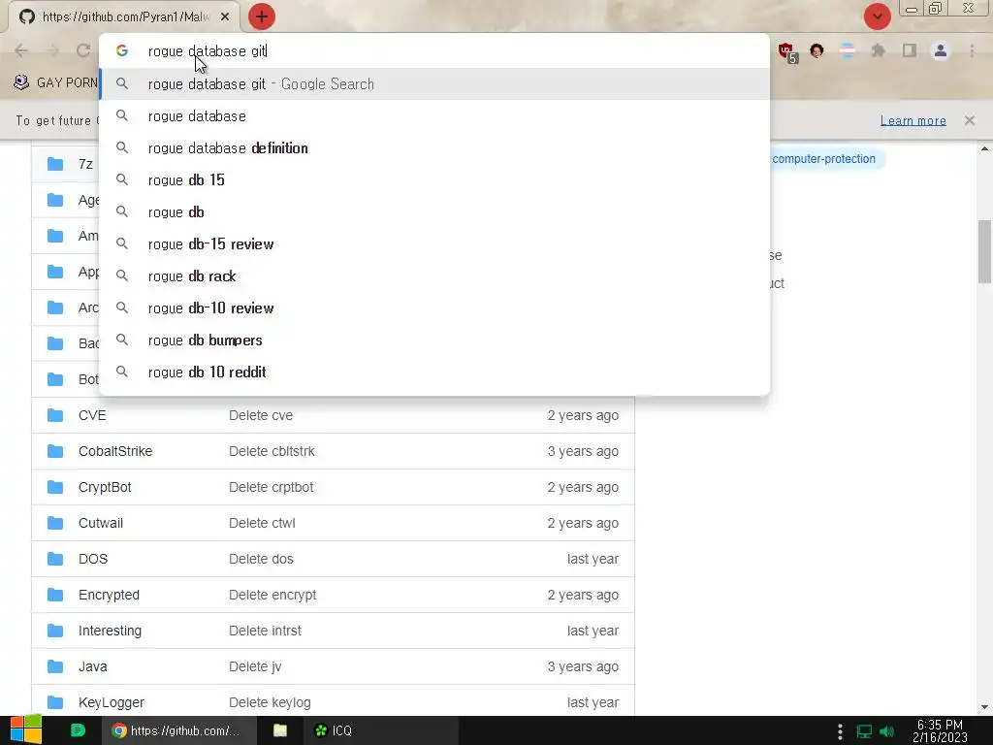Click the striped flag extension icon
993x745 pixels.
pos(848,50)
